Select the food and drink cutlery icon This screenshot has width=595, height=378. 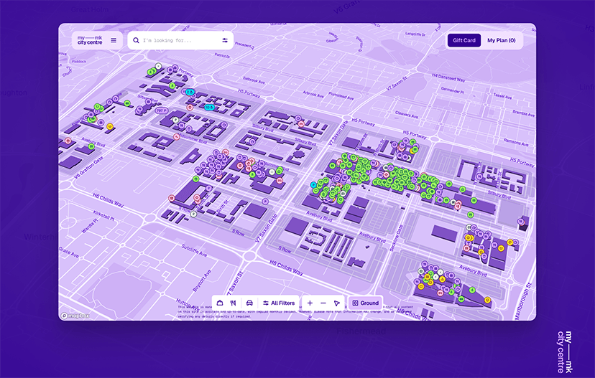point(234,303)
